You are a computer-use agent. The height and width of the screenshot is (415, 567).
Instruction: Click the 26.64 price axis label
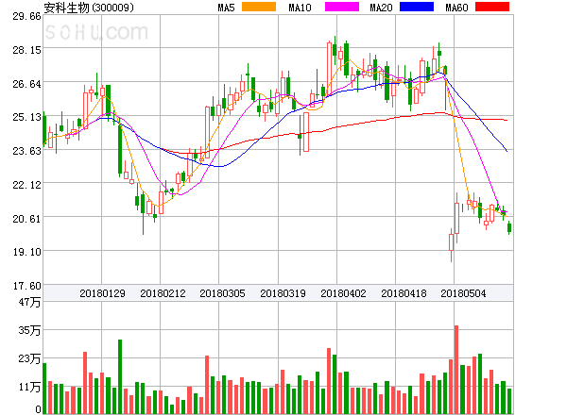click(x=26, y=84)
